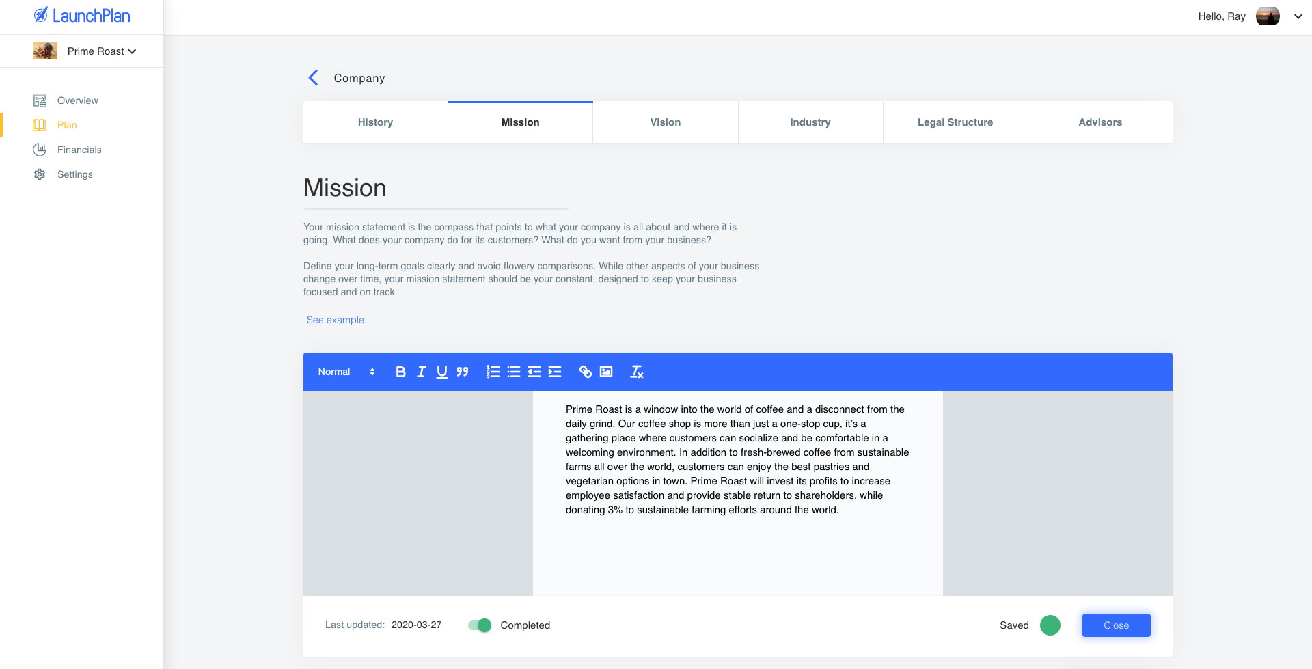
Task: Switch to the Advisors tab
Action: point(1099,122)
